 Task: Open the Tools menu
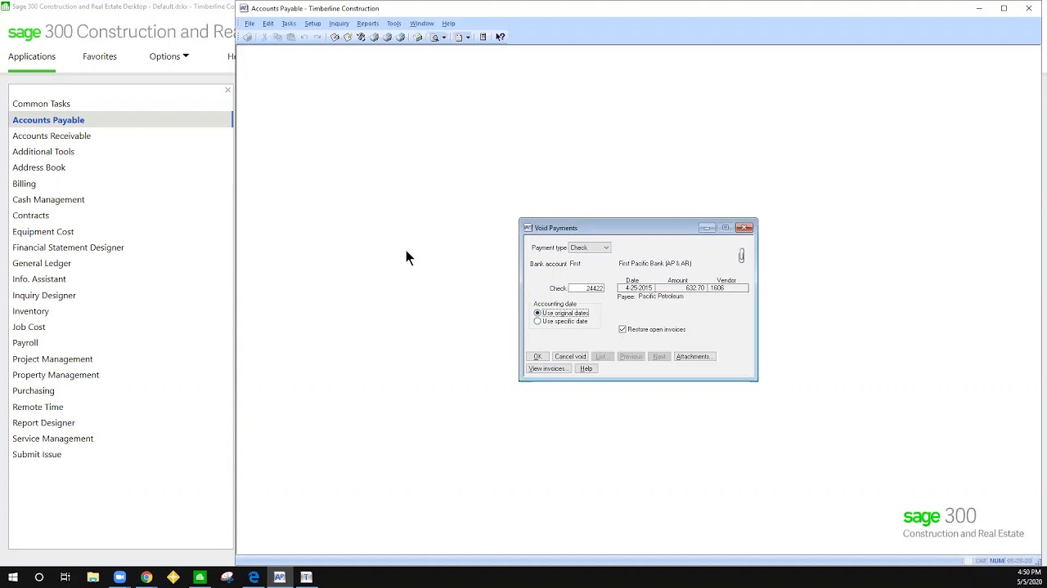[393, 24]
